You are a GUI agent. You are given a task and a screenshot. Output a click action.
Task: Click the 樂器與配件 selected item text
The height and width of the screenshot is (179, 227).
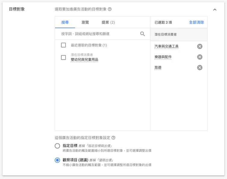click(x=163, y=57)
